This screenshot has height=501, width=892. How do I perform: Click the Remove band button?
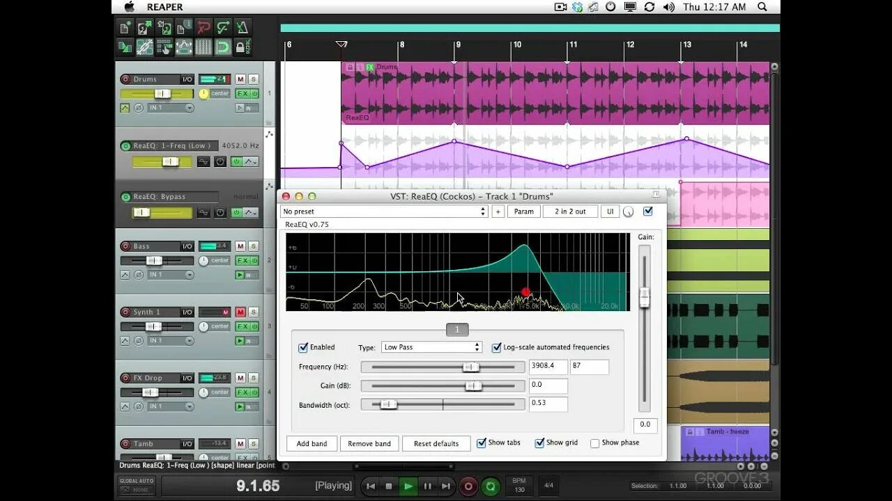369,443
